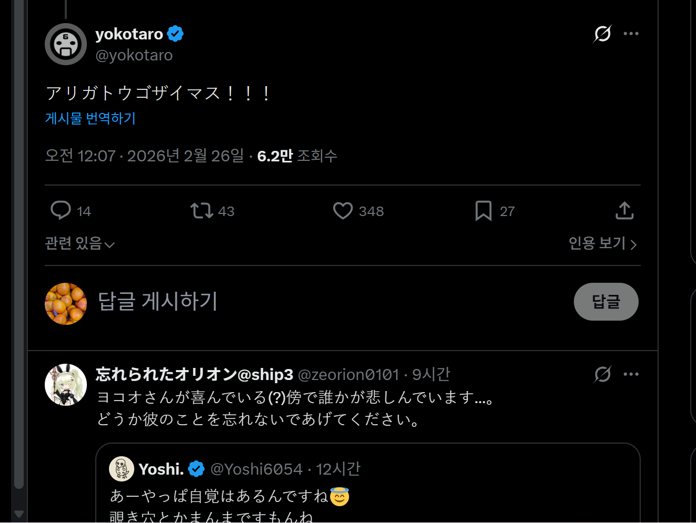Share the post using the upload icon

[624, 211]
